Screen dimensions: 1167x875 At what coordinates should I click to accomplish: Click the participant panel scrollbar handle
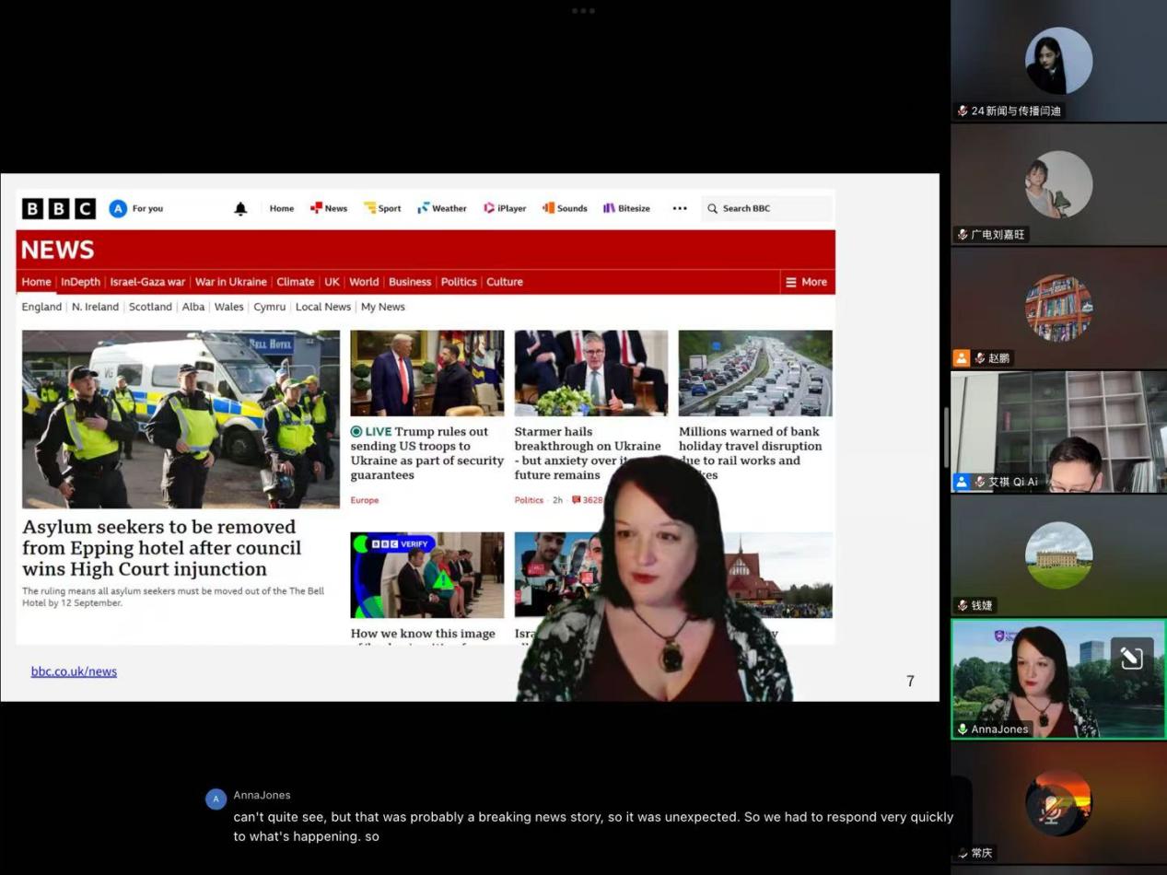click(945, 437)
